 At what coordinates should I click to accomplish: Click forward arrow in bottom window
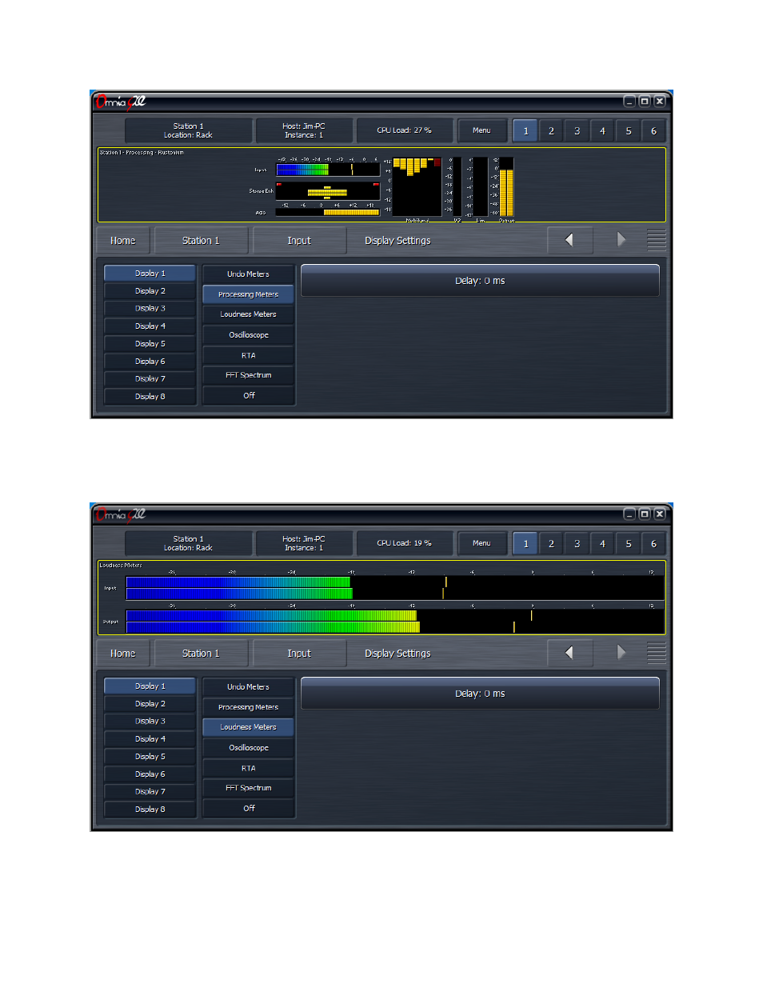(621, 653)
